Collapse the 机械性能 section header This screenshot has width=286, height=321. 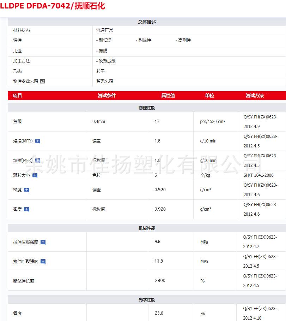coord(147,228)
